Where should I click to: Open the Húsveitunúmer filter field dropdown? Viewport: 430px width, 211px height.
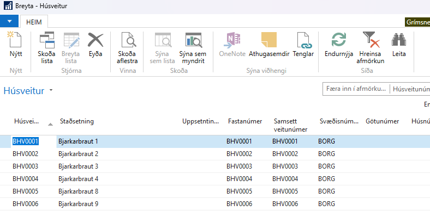[x=410, y=89]
